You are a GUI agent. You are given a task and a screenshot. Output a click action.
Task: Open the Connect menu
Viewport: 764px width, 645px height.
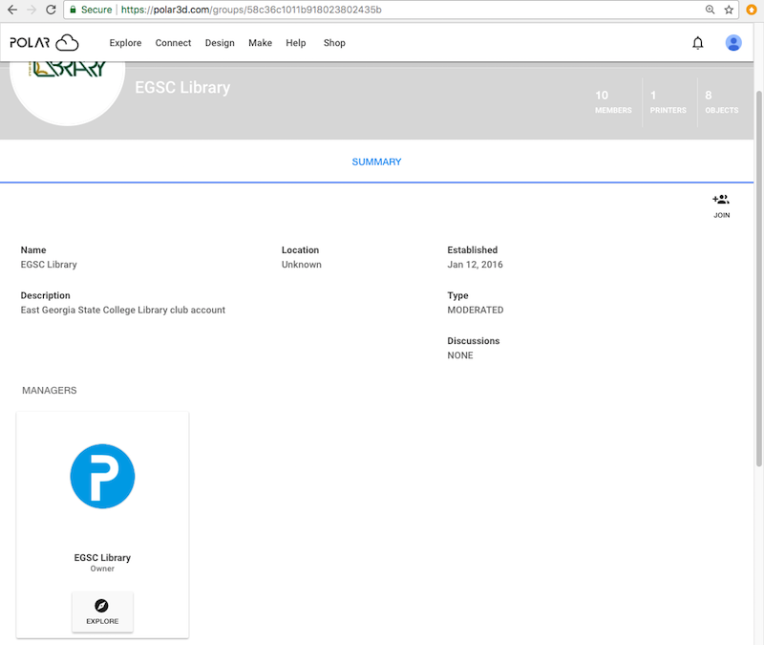point(173,43)
